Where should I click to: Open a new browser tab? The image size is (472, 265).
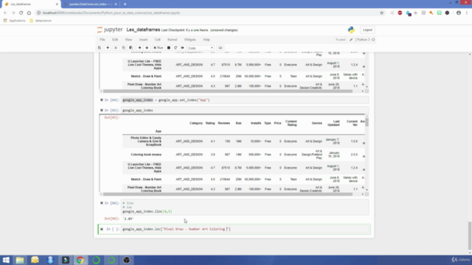[125, 4]
